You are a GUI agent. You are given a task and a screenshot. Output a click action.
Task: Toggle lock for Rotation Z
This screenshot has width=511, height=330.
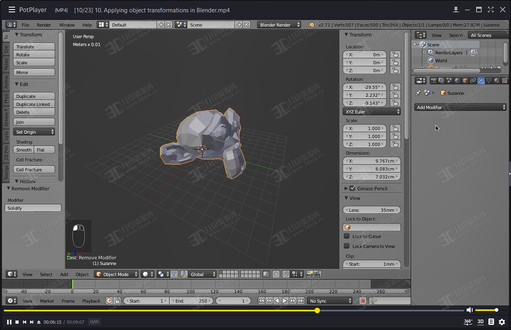(395, 103)
